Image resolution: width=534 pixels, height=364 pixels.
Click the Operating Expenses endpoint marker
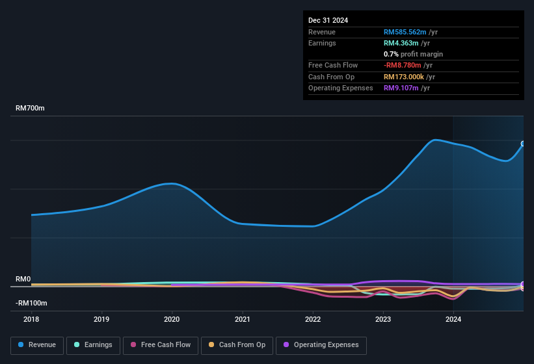(523, 284)
